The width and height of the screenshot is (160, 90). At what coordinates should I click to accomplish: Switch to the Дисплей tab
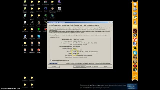64,25
